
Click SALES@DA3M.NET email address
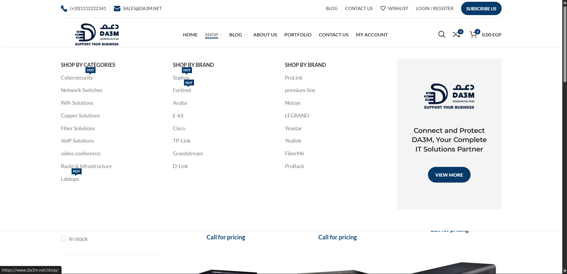point(142,8)
